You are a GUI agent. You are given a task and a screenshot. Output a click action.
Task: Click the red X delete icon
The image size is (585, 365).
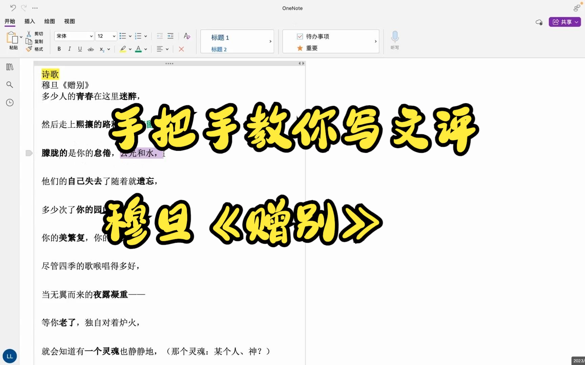tap(181, 49)
